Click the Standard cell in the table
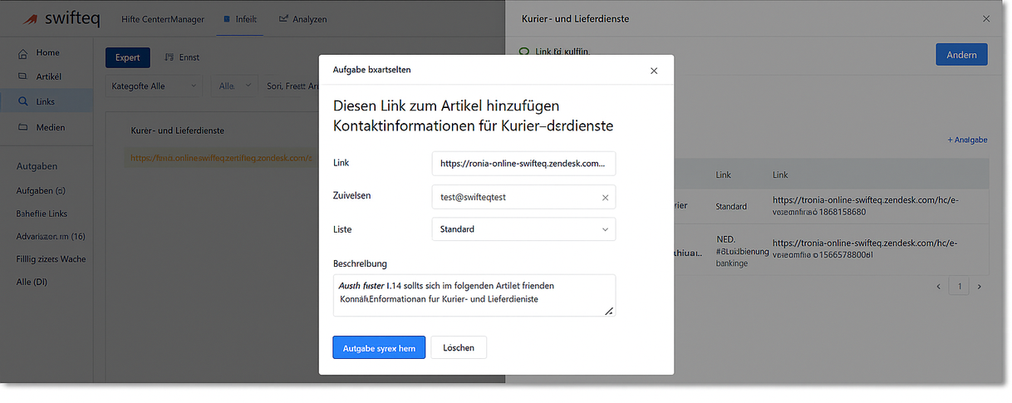The image size is (1012, 403). [731, 206]
